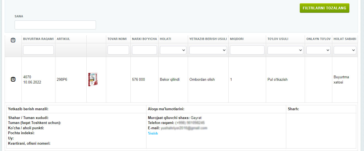This screenshot has height=151, width=364.
Task: Click the Miqdori filter input
Action: point(247,50)
